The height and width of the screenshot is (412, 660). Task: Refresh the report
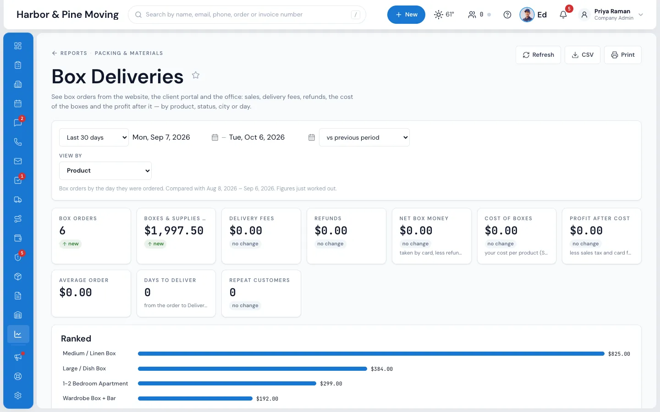pos(538,55)
